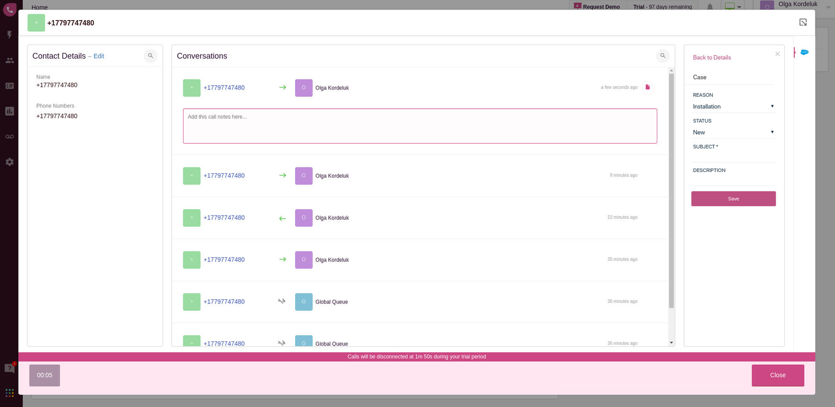Click Olga Kordeluk name in 35 minutes ago row

[332, 260]
